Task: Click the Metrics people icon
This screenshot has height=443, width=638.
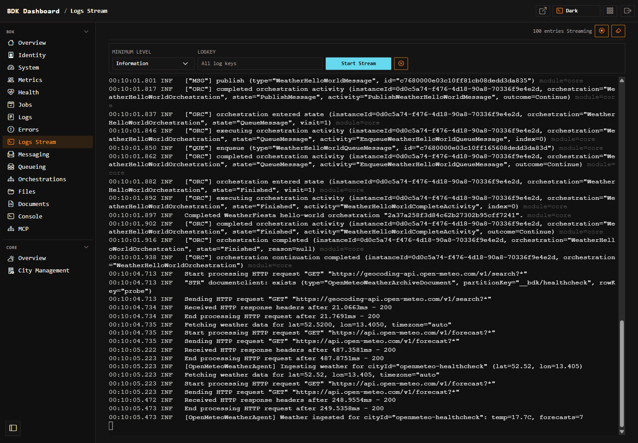Action: [x=11, y=80]
